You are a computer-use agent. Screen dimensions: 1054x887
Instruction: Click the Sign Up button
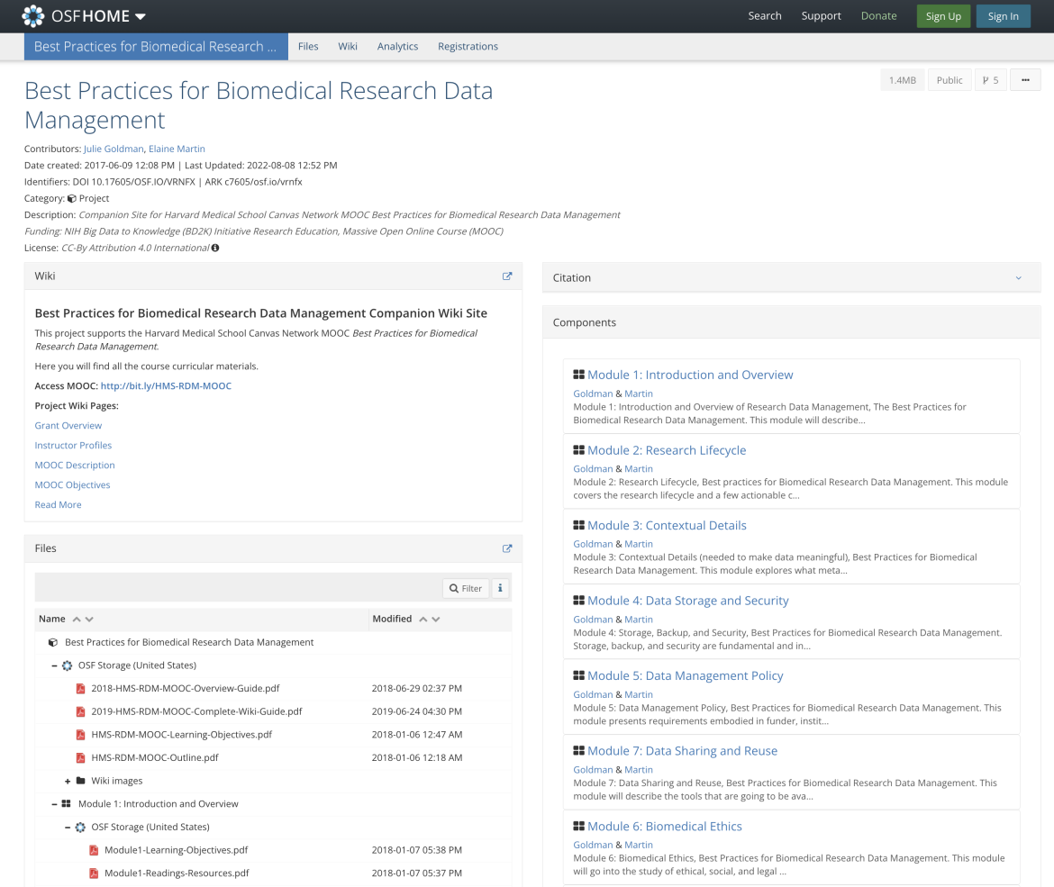click(943, 15)
